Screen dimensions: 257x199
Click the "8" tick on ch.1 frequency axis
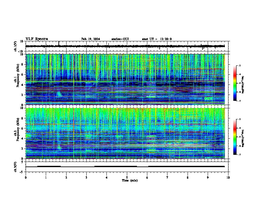pyautogui.click(x=23, y=64)
